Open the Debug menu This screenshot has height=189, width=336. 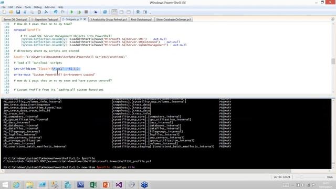37,7
